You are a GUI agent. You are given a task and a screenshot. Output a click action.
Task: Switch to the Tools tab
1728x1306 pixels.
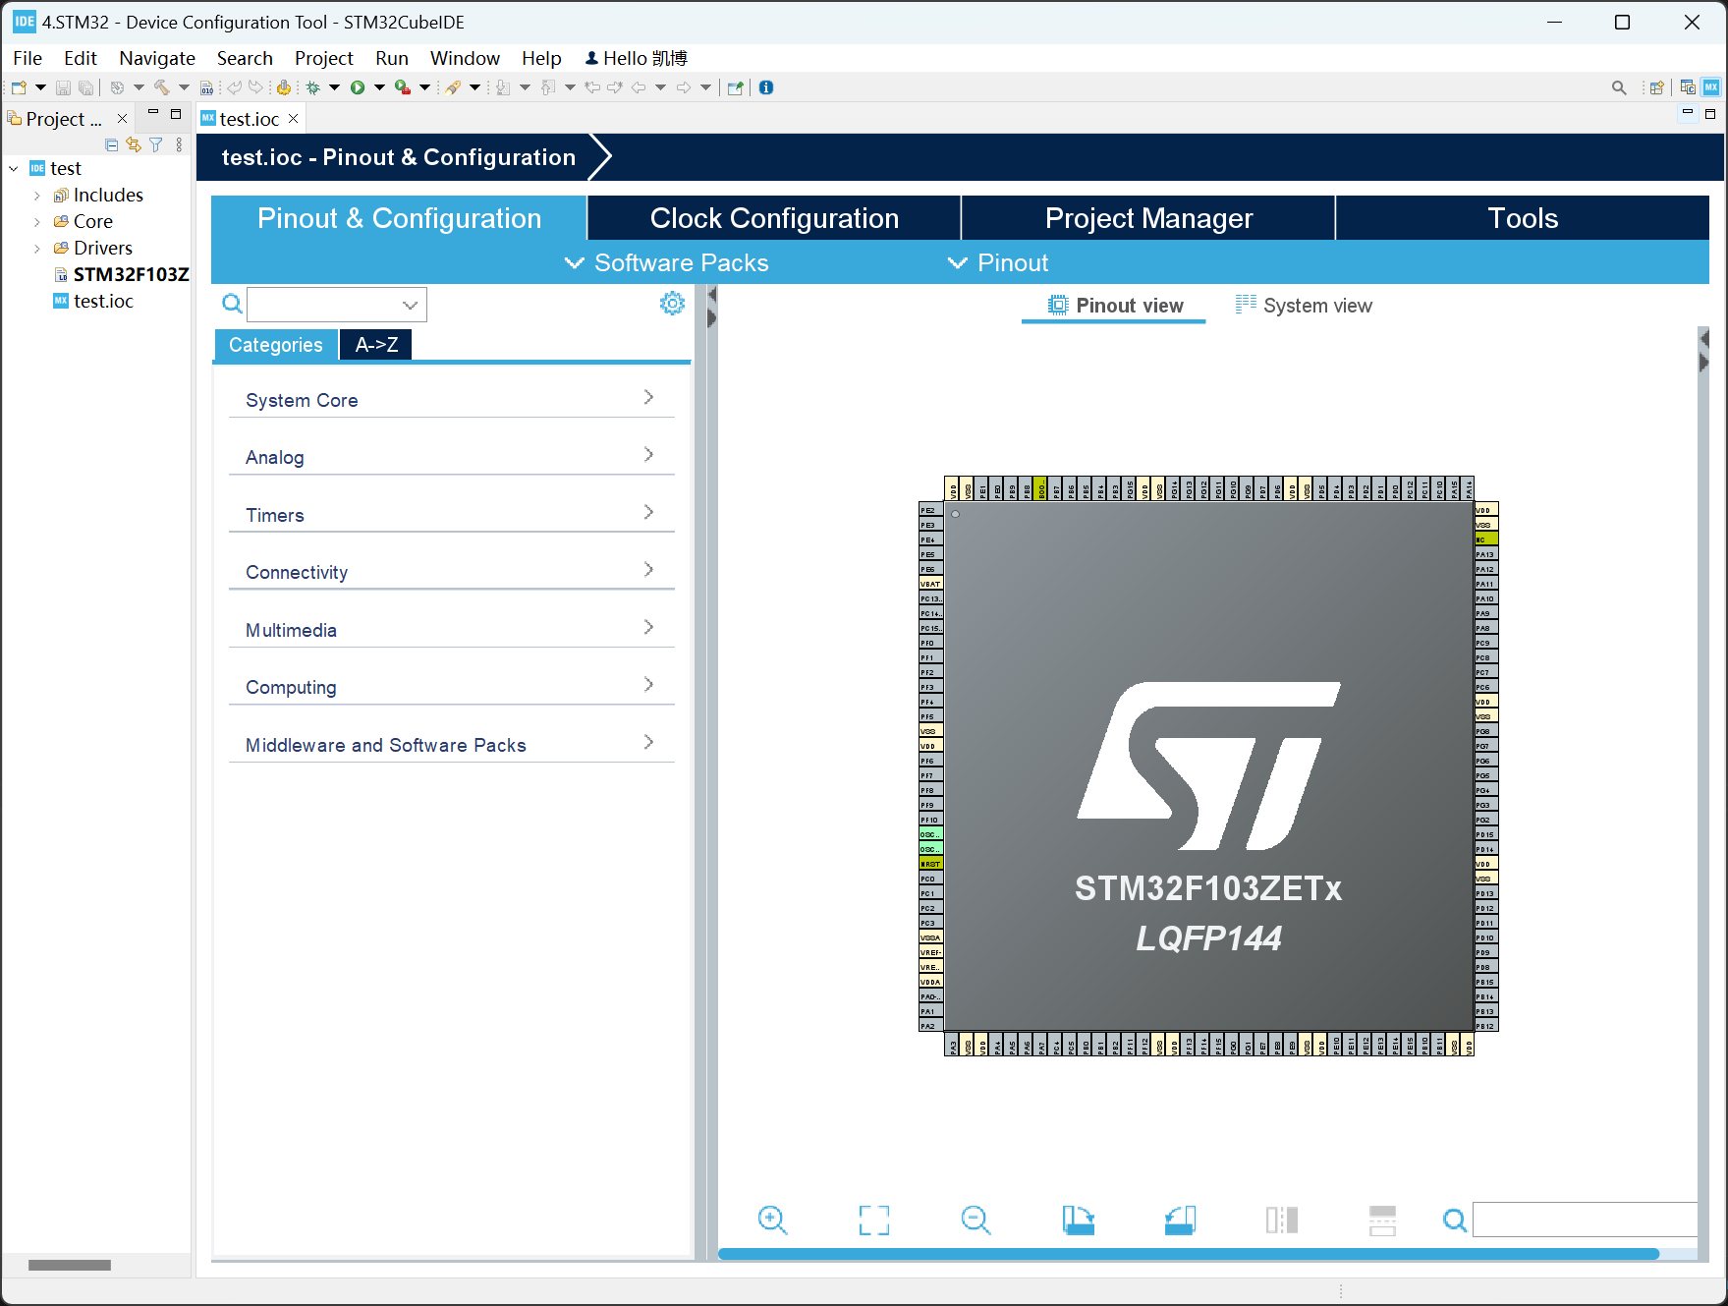pos(1523,218)
